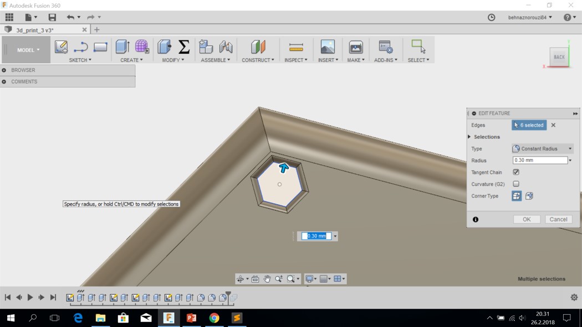Viewport: 582px width, 327px height.
Task: Click the Zoom tool icon
Action: [279, 279]
